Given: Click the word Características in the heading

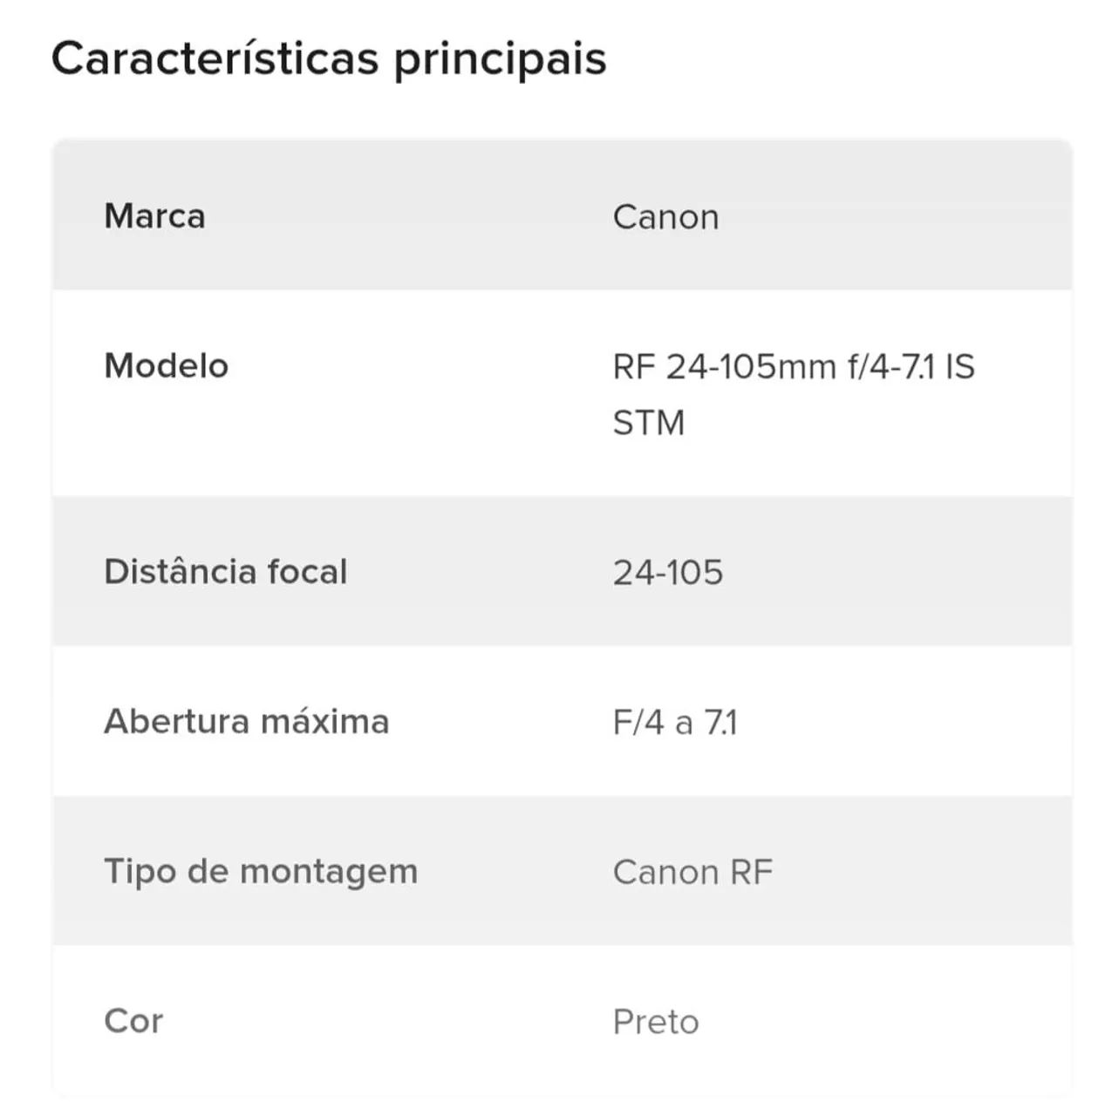Looking at the screenshot, I should 215,58.
